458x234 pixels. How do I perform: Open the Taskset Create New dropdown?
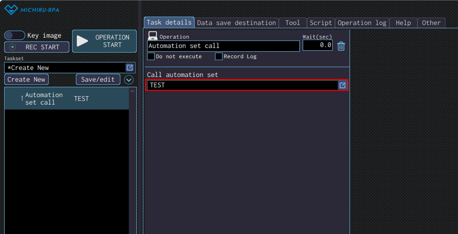65,68
